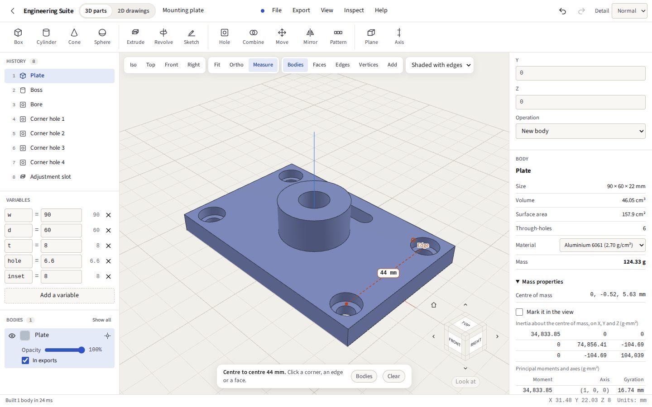Rotate view cube down with chevron
The height and width of the screenshot is (407, 652).
click(x=465, y=368)
